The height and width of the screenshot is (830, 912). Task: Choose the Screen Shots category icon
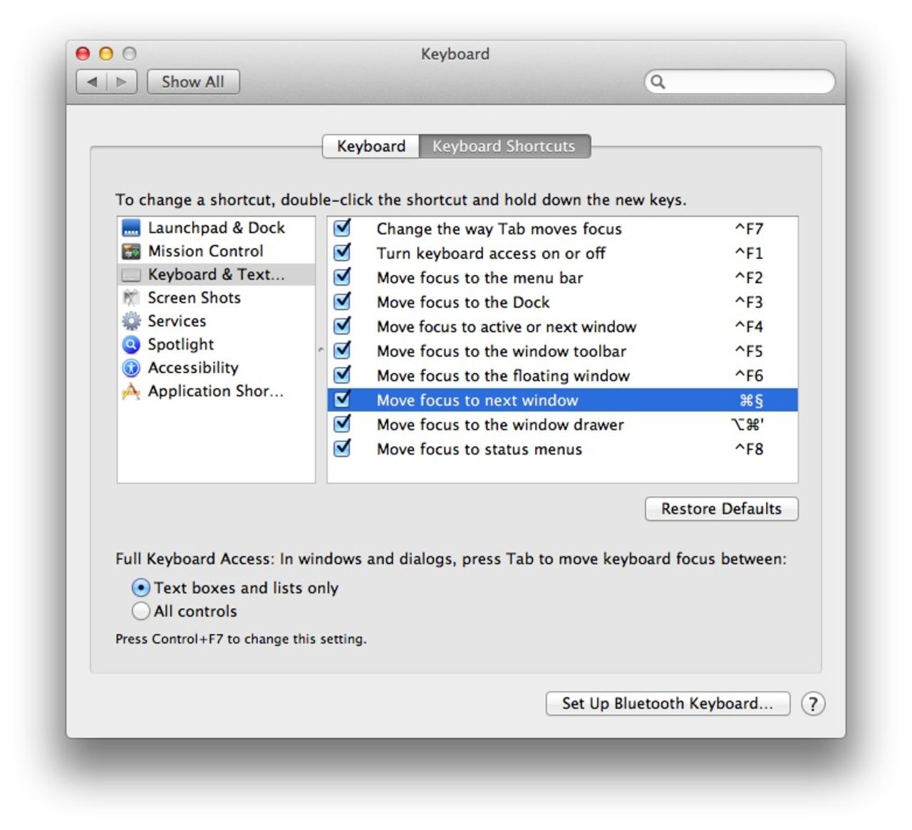coord(131,298)
